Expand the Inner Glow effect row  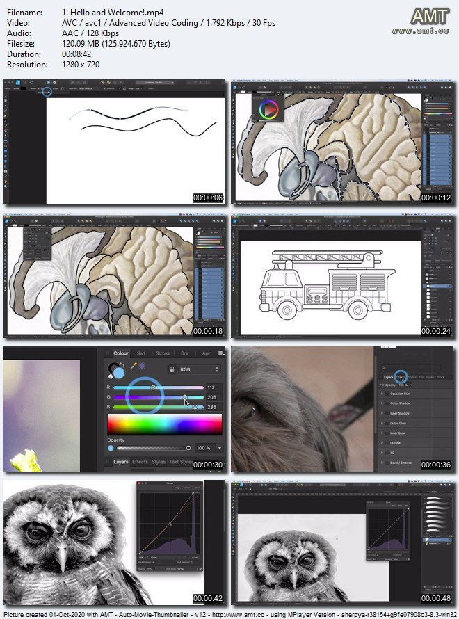point(382,433)
